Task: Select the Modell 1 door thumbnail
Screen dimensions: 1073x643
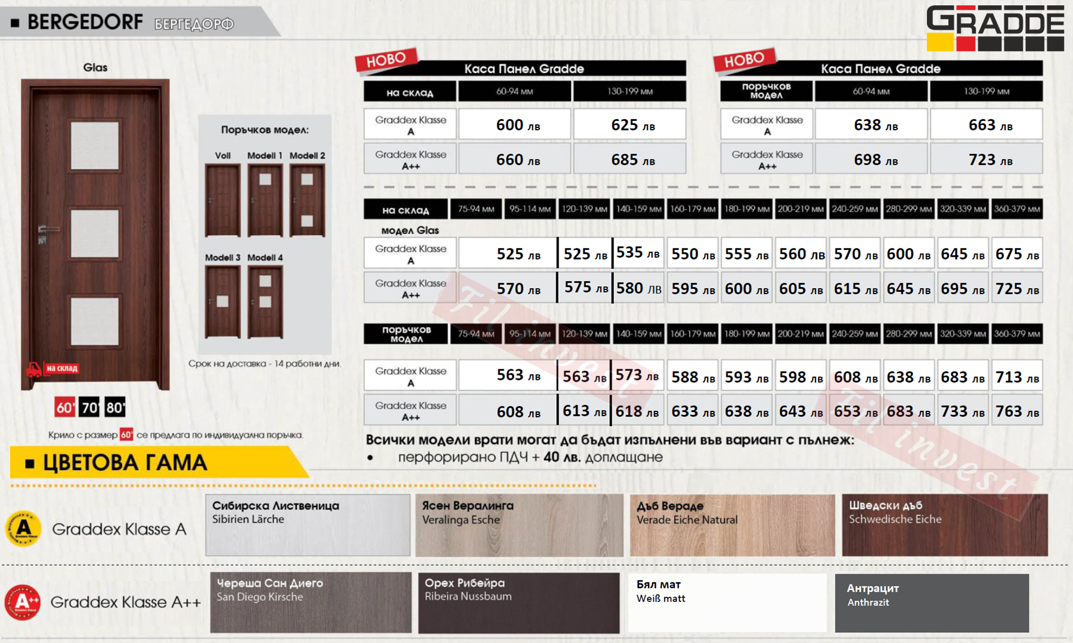Action: (x=265, y=201)
